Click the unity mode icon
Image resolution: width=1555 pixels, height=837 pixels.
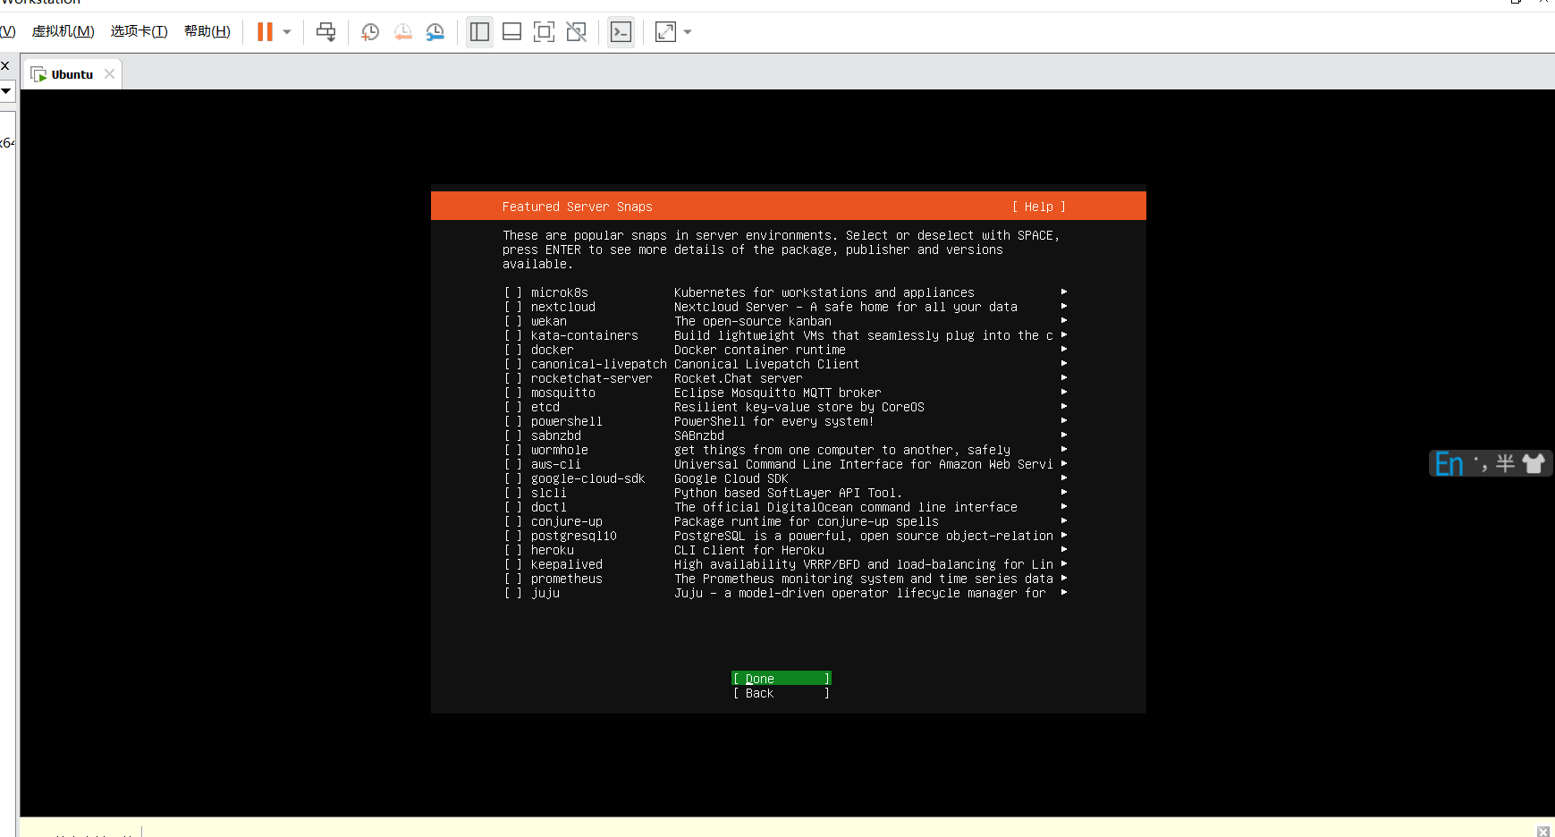(x=577, y=32)
